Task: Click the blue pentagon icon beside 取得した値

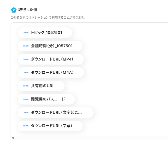Action: (14, 10)
